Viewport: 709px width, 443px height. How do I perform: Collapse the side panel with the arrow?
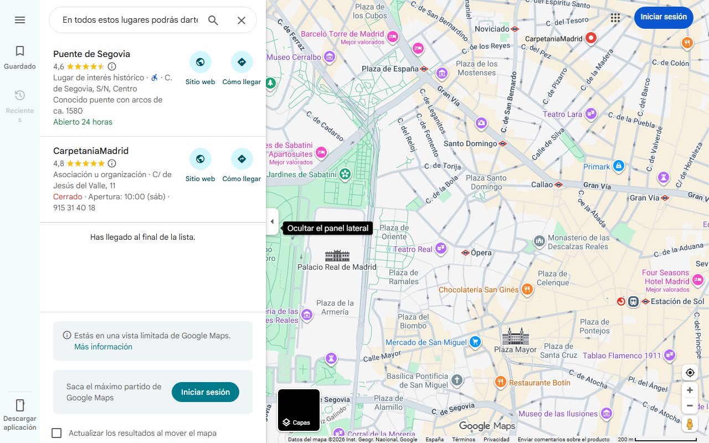(272, 221)
